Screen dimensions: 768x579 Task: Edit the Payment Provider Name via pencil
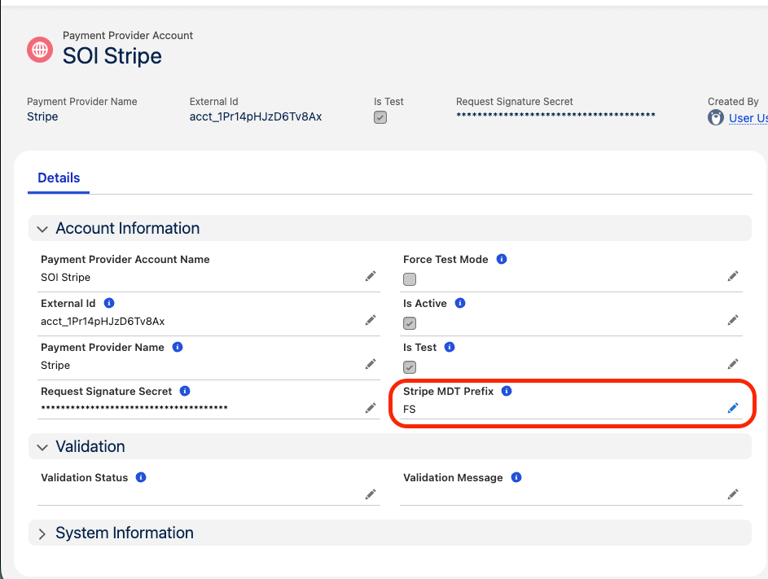tap(371, 364)
